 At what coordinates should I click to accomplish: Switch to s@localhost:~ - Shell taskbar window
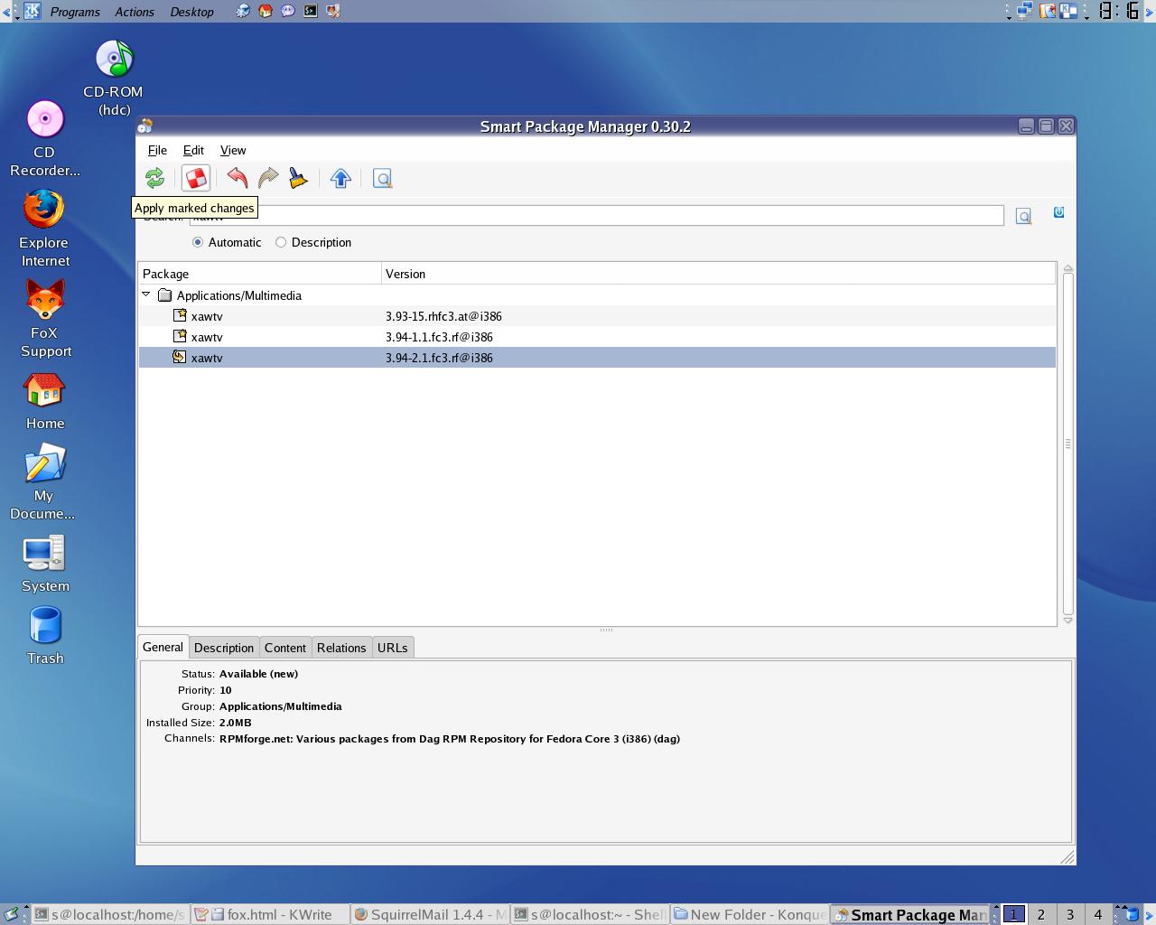coord(590,914)
